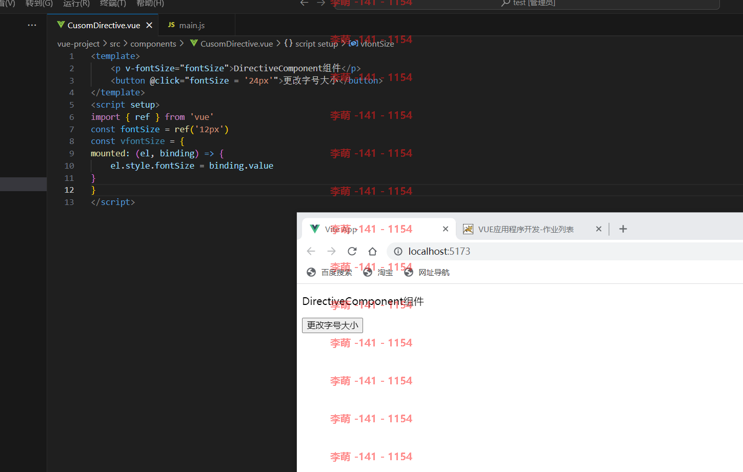
Task: Open a new browser tab
Action: tap(623, 229)
